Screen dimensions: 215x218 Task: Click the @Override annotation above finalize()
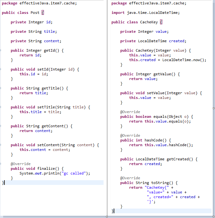(21, 164)
